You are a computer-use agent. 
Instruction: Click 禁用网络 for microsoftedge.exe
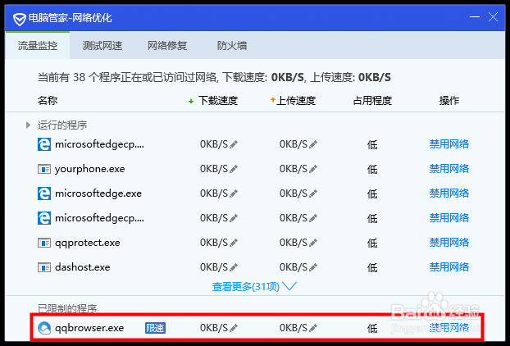pos(449,193)
